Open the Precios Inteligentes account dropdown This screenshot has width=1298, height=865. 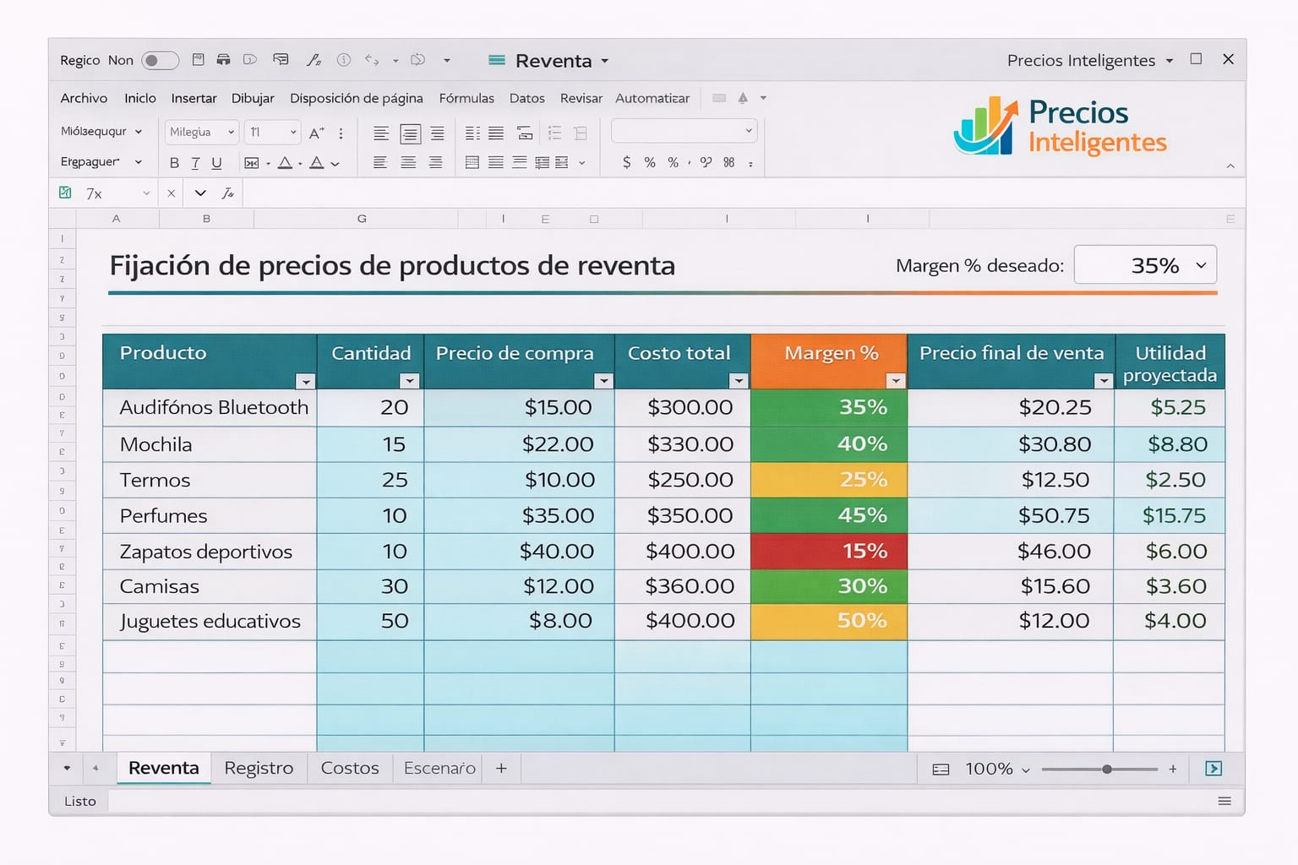[x=1170, y=61]
